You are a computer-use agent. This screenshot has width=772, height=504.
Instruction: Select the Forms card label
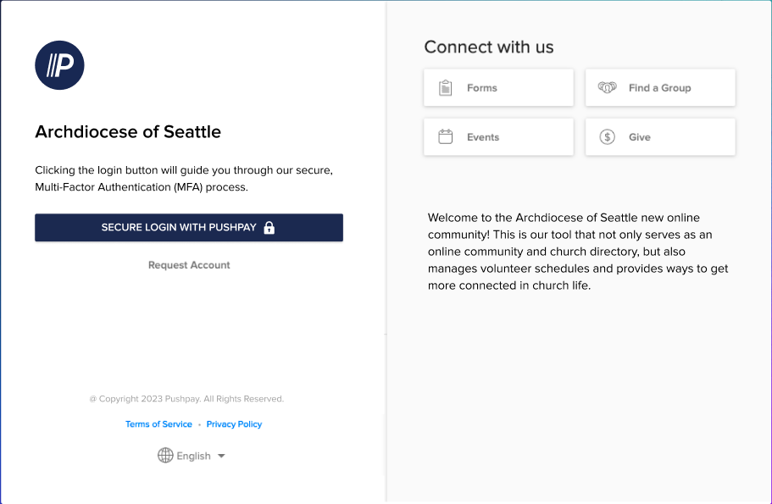pyautogui.click(x=482, y=88)
